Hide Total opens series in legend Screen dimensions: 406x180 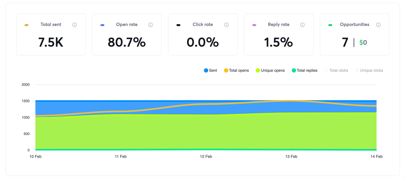[236, 70]
